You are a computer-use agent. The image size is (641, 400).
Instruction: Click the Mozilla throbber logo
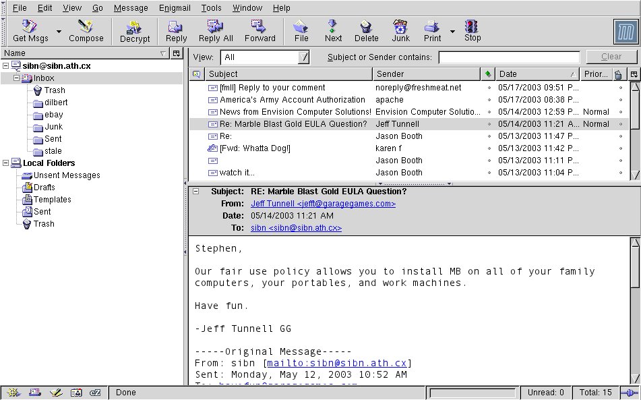coord(625,32)
